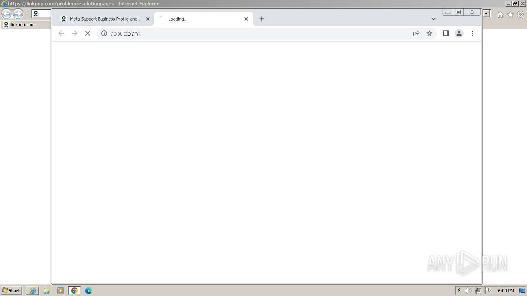Open Chrome side panel
Viewport: 527px width, 296px height.
pyautogui.click(x=445, y=33)
